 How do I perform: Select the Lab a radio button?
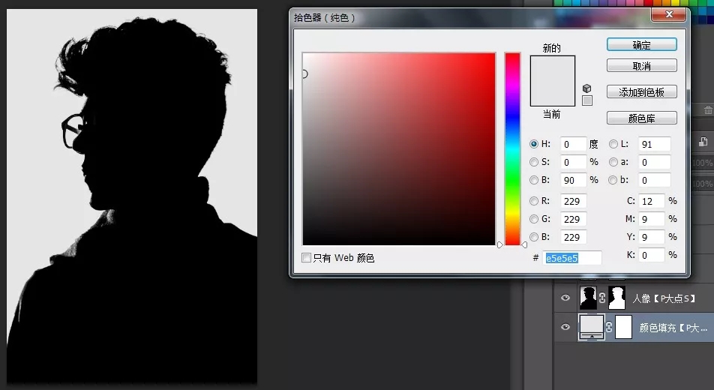(613, 162)
